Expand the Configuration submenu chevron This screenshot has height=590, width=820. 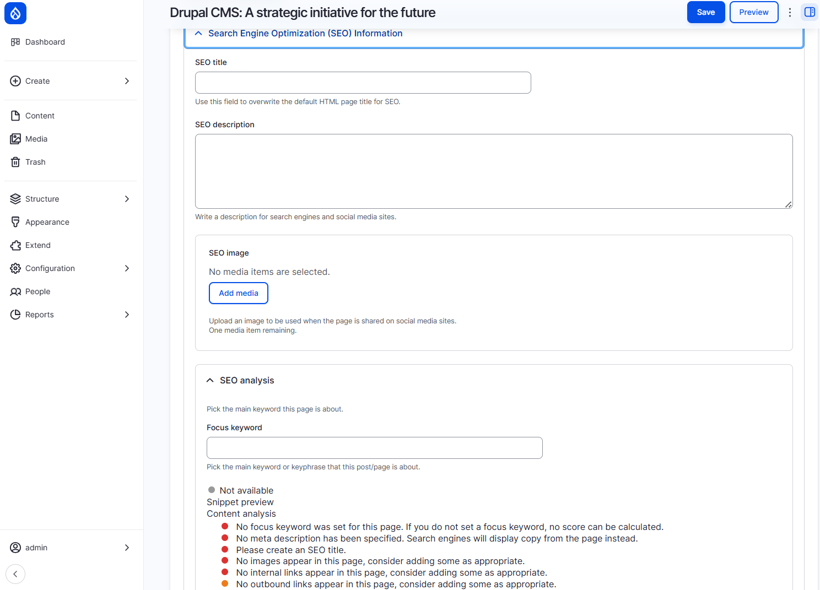127,268
